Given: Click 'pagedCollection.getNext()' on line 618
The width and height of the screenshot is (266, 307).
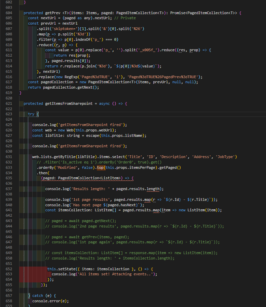Looking at the screenshot, I should point(70,87).
